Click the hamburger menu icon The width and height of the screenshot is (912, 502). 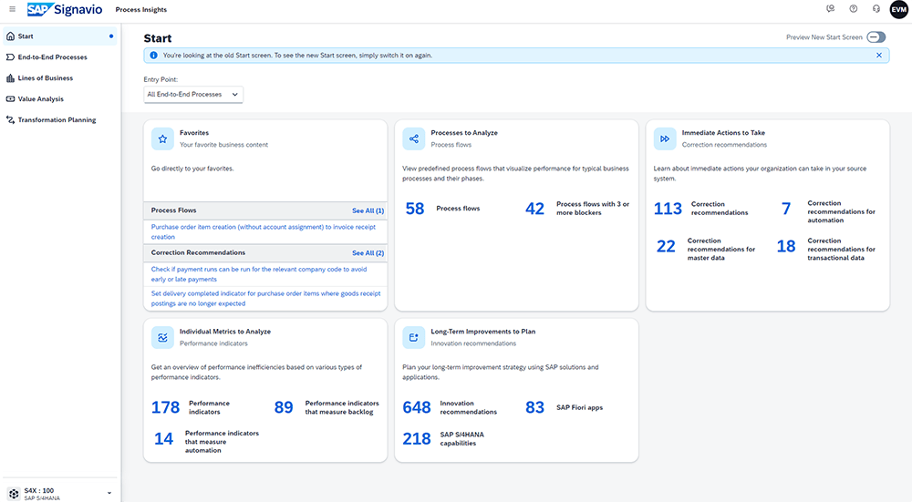tap(12, 9)
